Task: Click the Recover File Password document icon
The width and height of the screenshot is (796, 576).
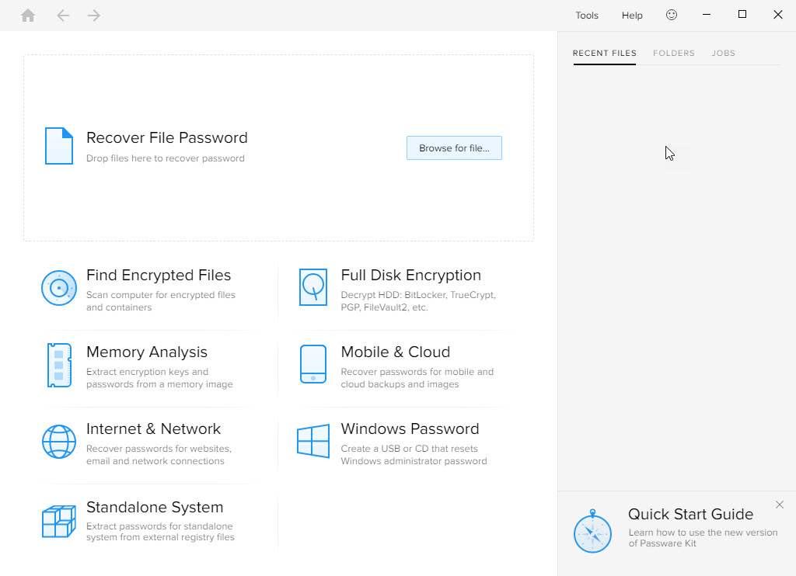Action: pyautogui.click(x=59, y=146)
